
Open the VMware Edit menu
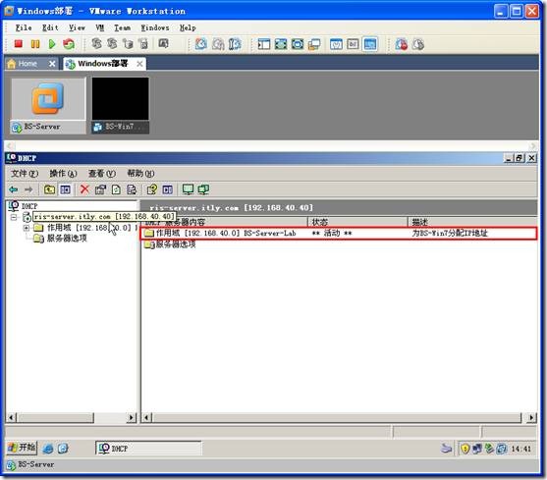click(x=50, y=27)
